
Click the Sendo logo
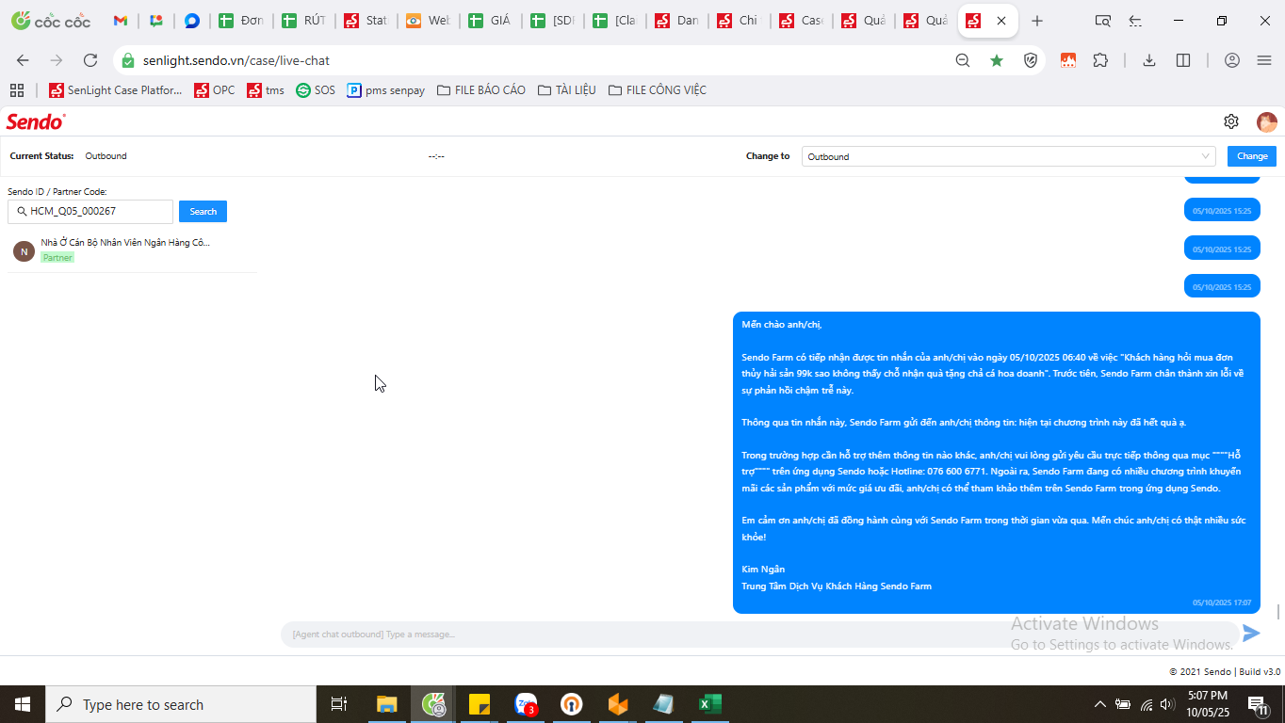click(36, 121)
